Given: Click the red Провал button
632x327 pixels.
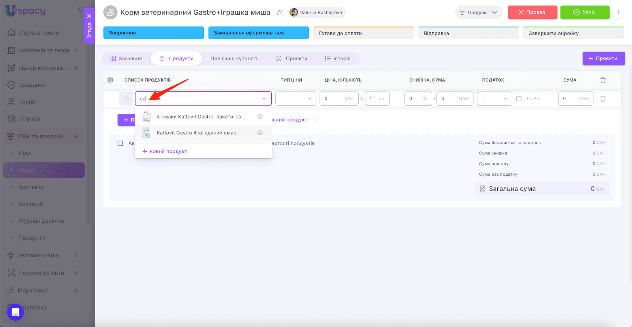Looking at the screenshot, I should click(532, 12).
